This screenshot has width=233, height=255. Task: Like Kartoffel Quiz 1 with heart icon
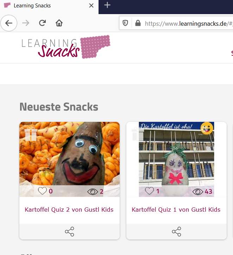[x=149, y=191]
